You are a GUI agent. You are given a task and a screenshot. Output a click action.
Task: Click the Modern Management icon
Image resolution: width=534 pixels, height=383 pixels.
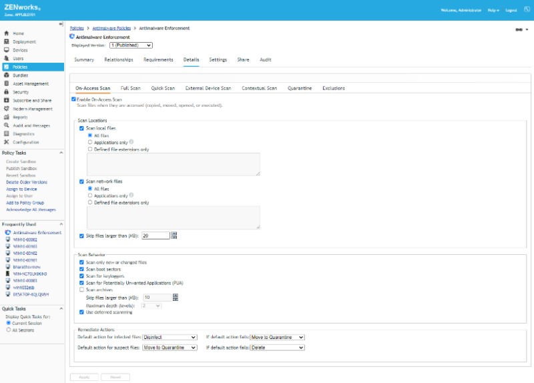coord(6,109)
